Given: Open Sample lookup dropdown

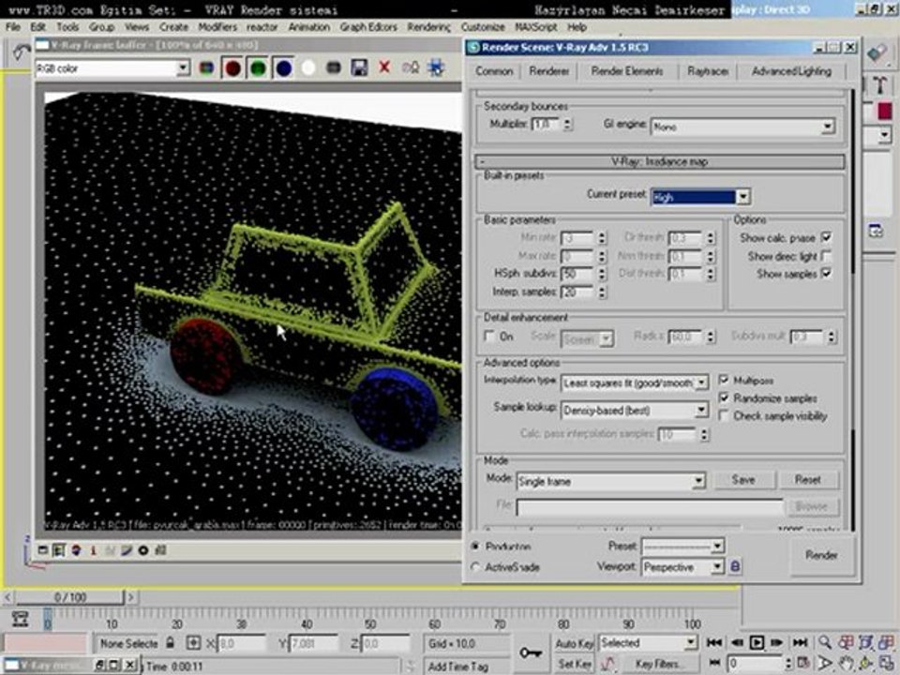Looking at the screenshot, I should coord(635,410).
